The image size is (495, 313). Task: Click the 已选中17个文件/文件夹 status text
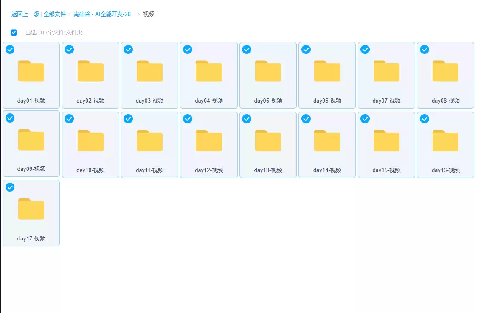pos(53,33)
